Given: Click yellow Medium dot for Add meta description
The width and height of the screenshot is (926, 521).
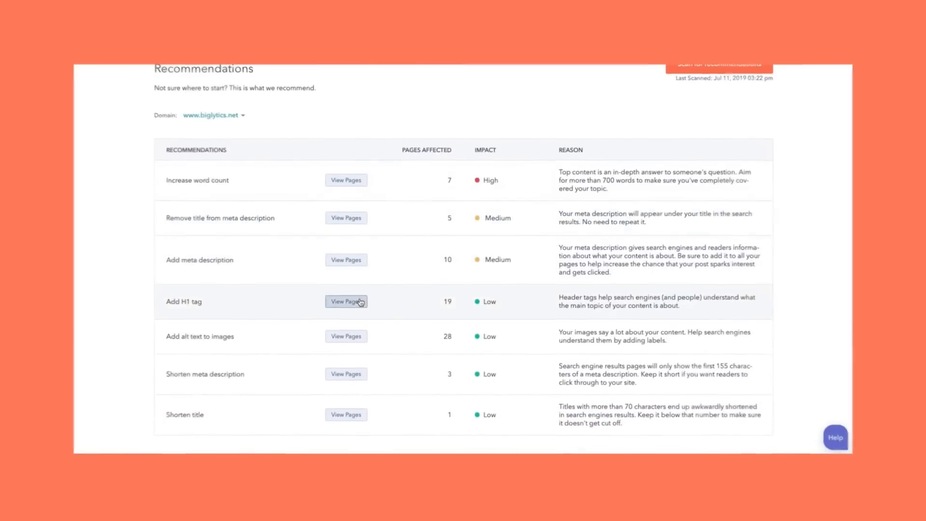Looking at the screenshot, I should (477, 260).
